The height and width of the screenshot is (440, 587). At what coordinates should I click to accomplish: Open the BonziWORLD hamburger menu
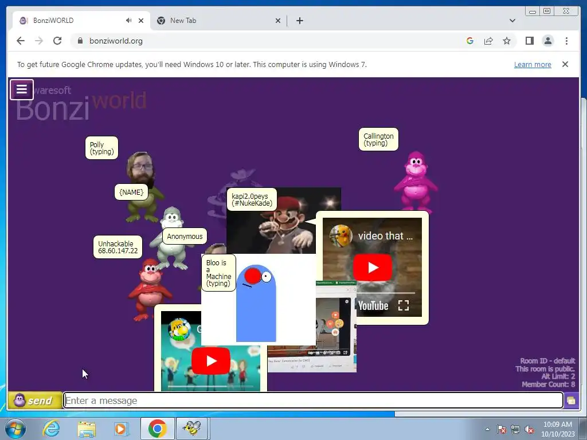point(22,89)
